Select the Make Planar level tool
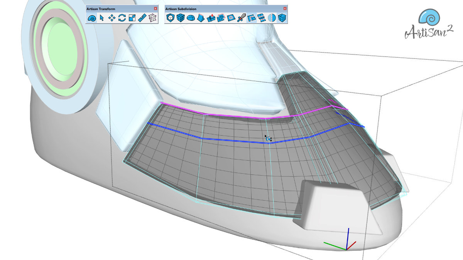This screenshot has width=463, height=260. click(142, 18)
